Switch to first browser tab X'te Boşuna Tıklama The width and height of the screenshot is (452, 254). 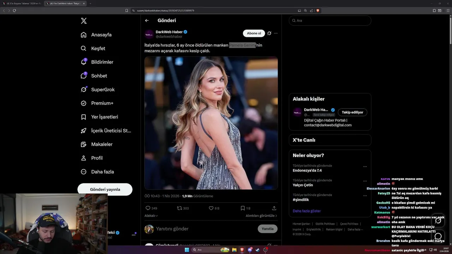tap(21, 4)
